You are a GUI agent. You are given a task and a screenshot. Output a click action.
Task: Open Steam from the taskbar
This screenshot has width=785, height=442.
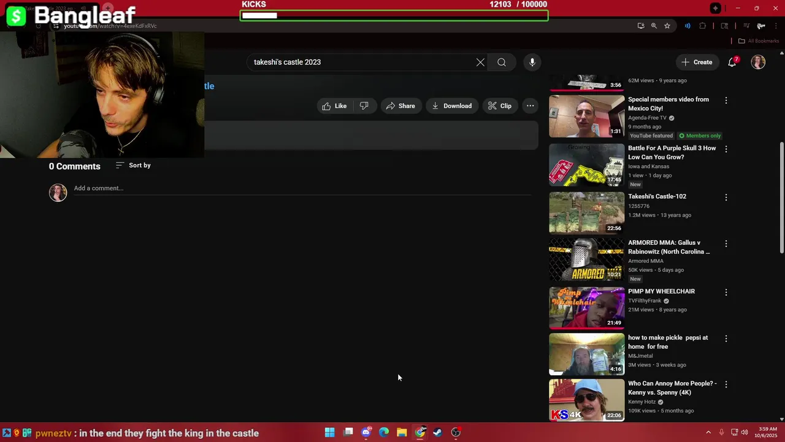(x=437, y=432)
